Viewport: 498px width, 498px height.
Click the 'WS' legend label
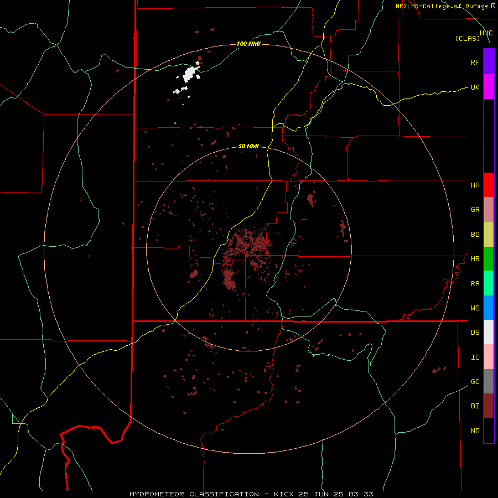pos(475,308)
